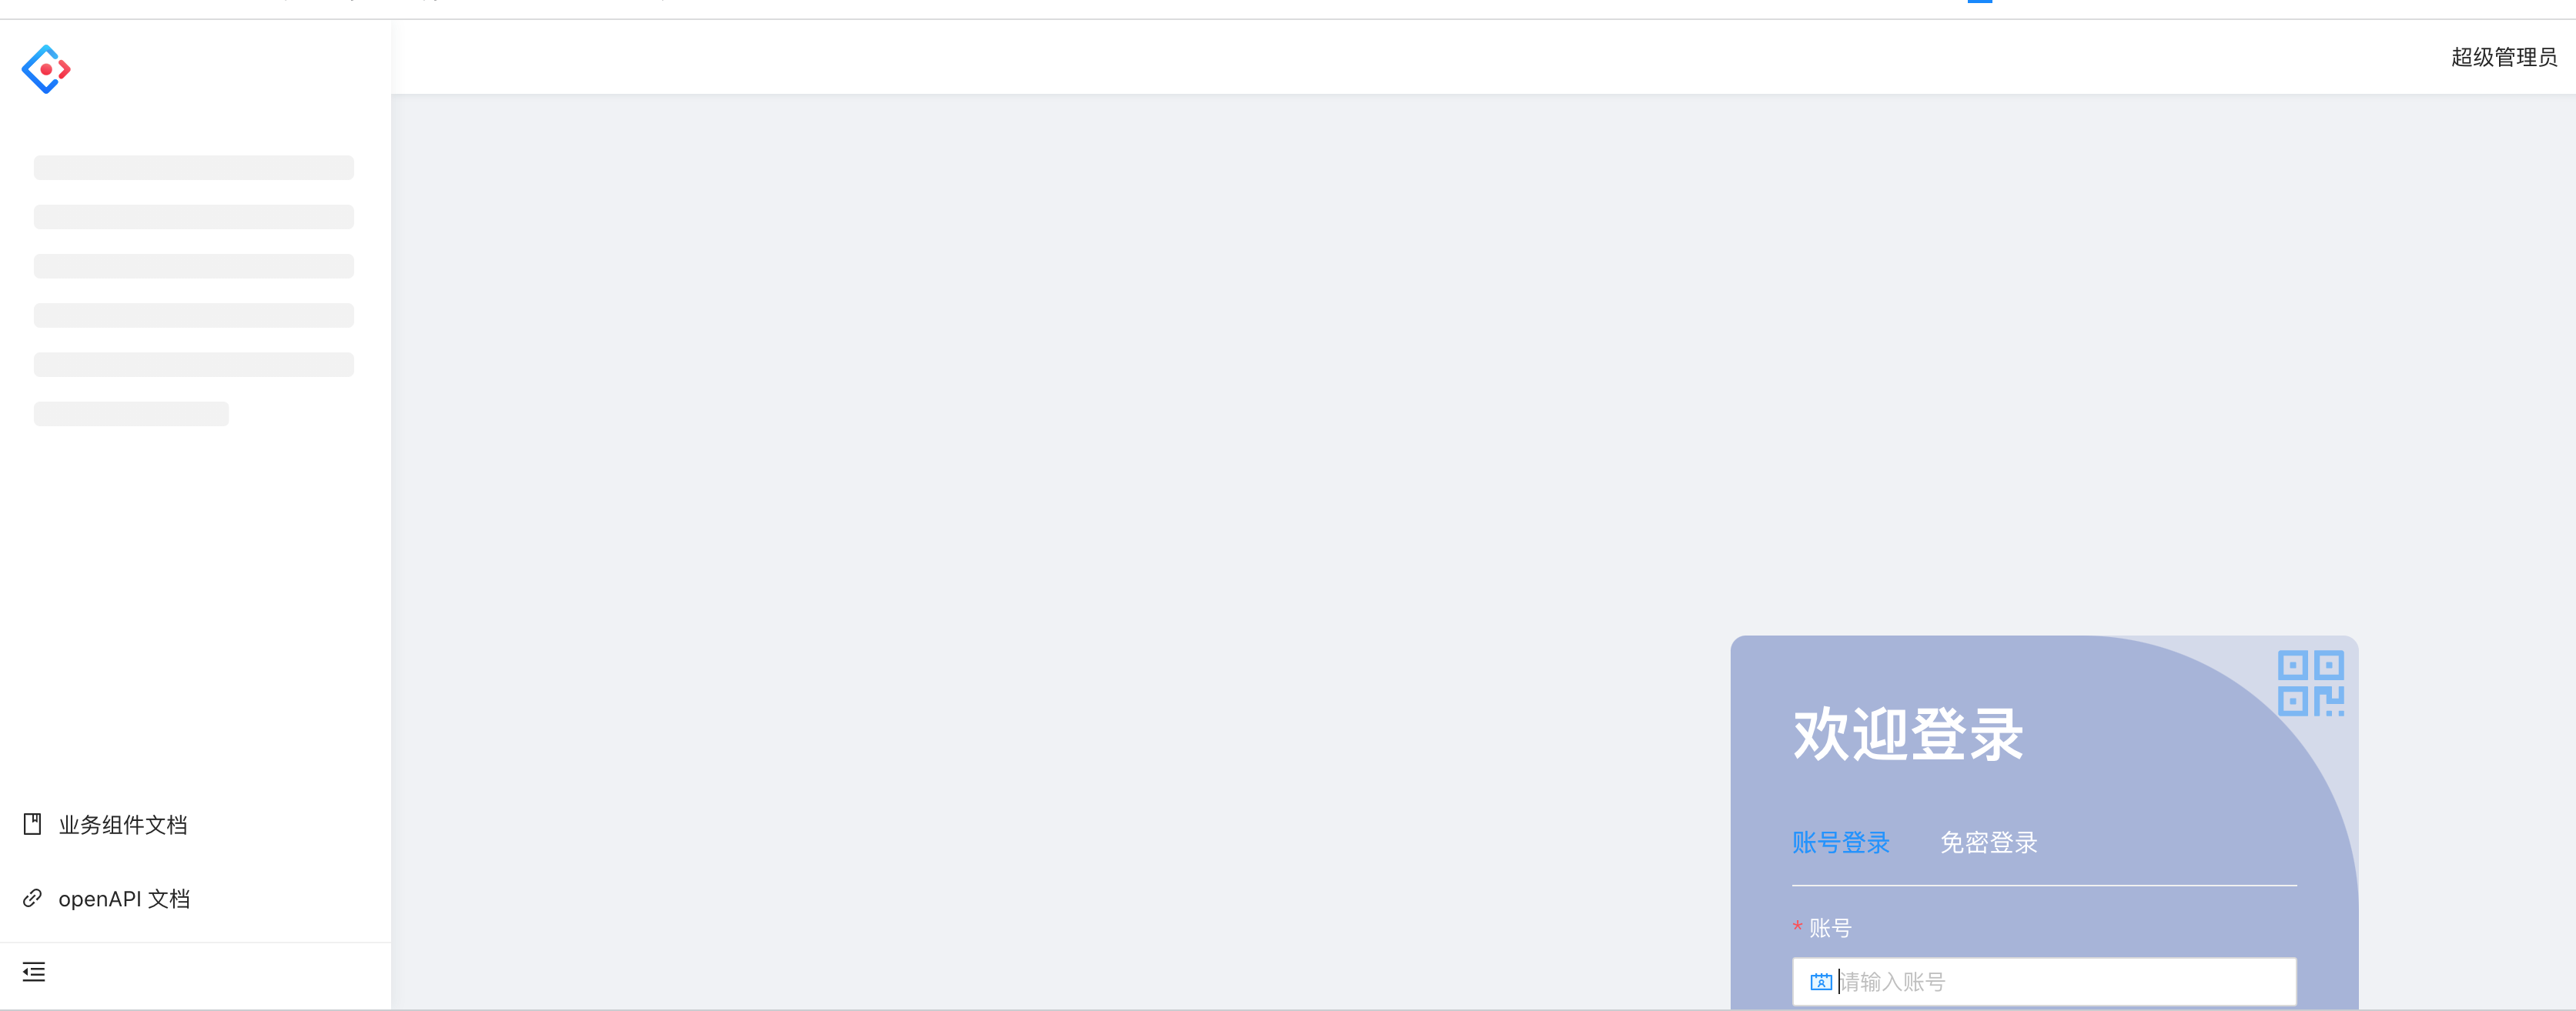The height and width of the screenshot is (1011, 2576).
Task: Click the second skeleton menu bar in sidebar
Action: tap(194, 217)
